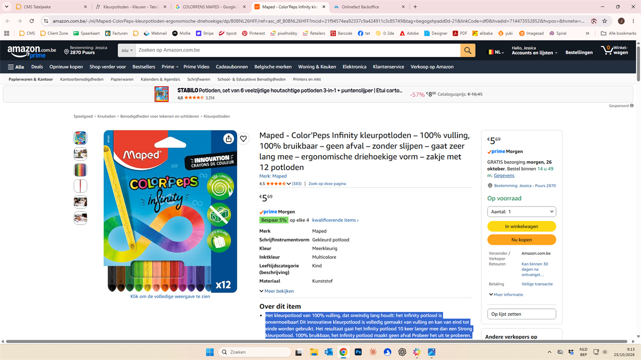Open the Bestellingen orders link
The height and width of the screenshot is (360, 641).
pyautogui.click(x=579, y=52)
